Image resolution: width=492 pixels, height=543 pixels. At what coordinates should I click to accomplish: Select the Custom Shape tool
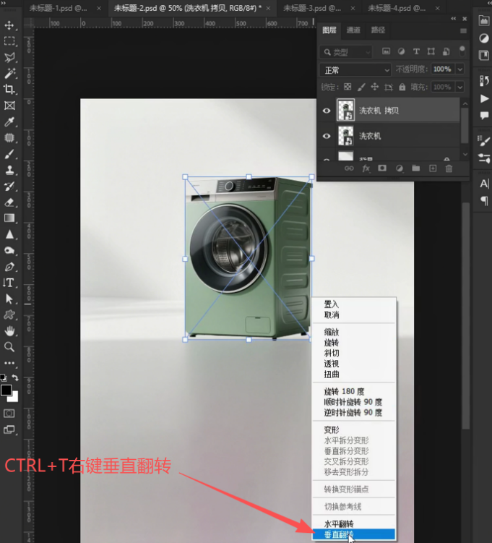point(9,315)
